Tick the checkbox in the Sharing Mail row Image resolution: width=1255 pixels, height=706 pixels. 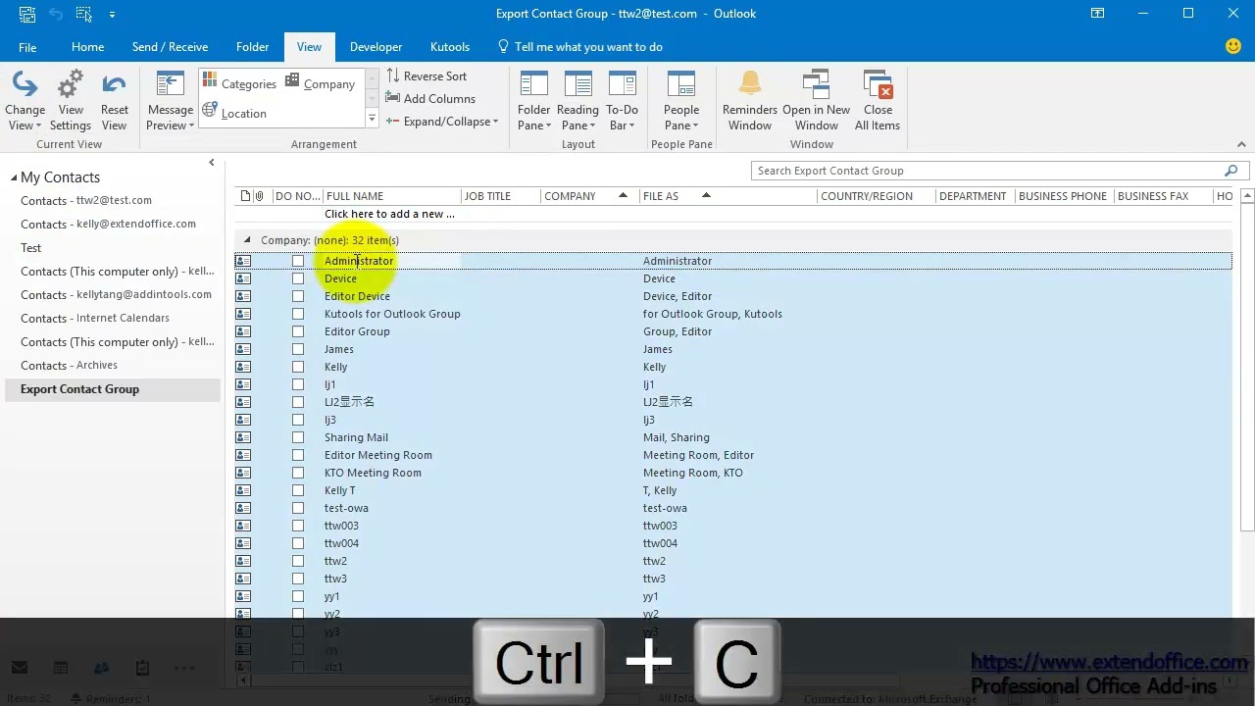click(298, 437)
